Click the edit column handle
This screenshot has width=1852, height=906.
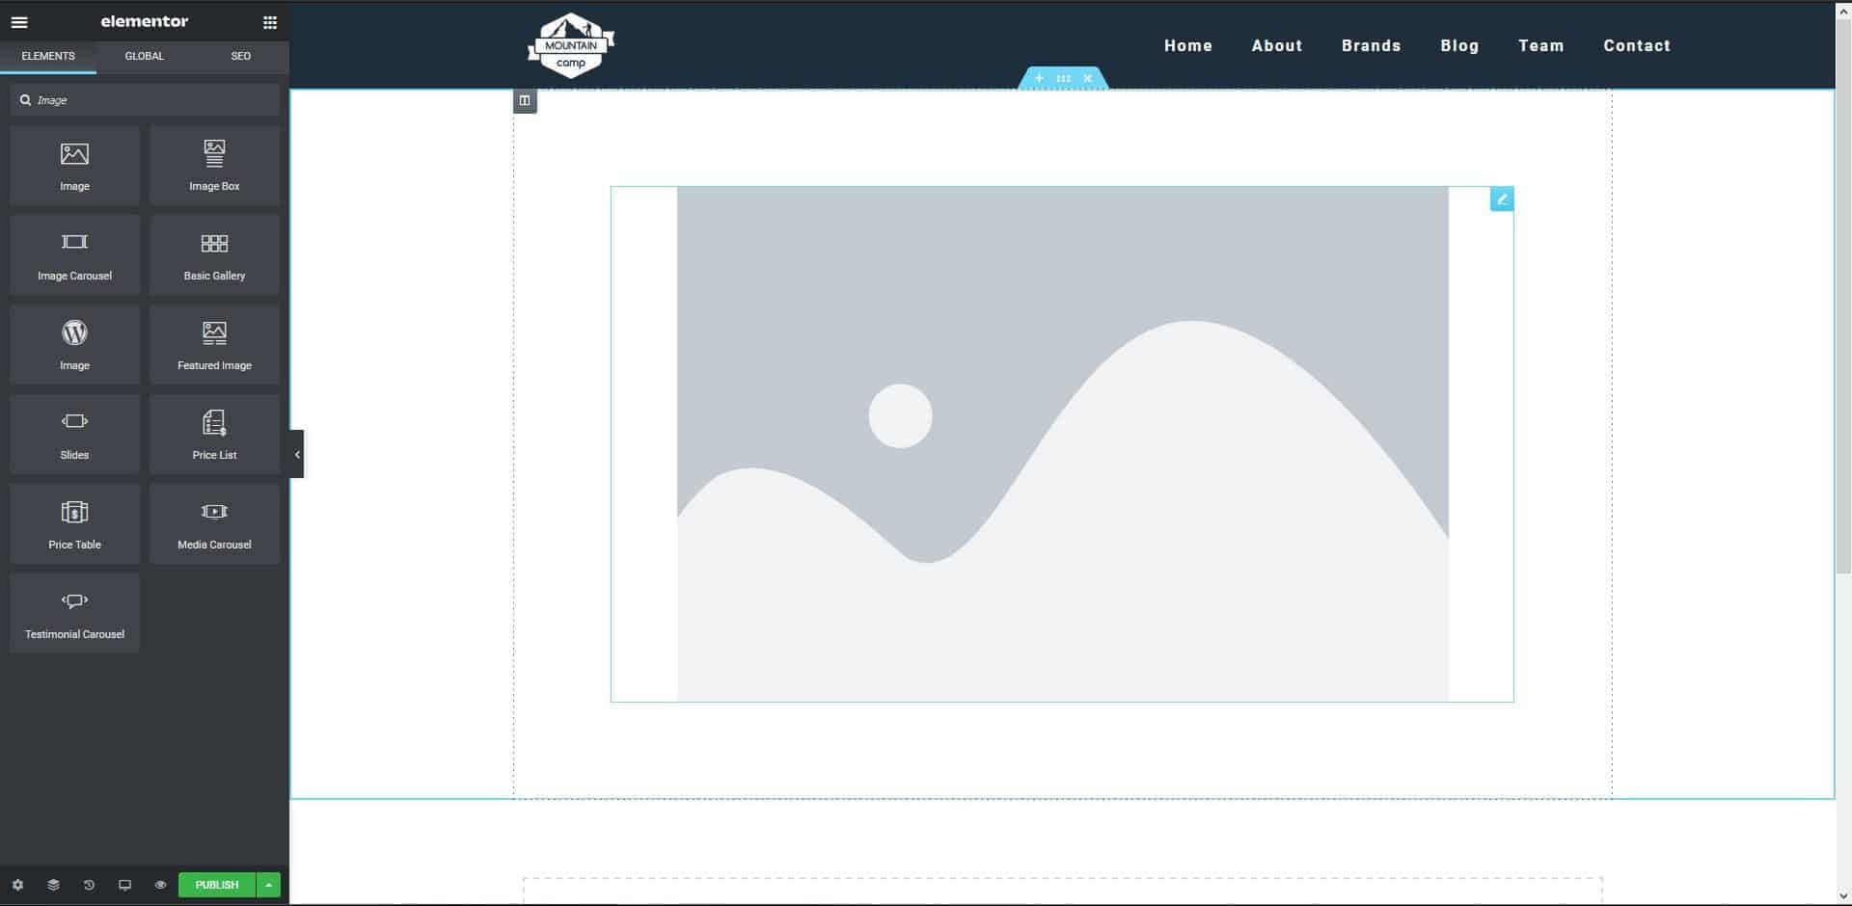coord(525,100)
